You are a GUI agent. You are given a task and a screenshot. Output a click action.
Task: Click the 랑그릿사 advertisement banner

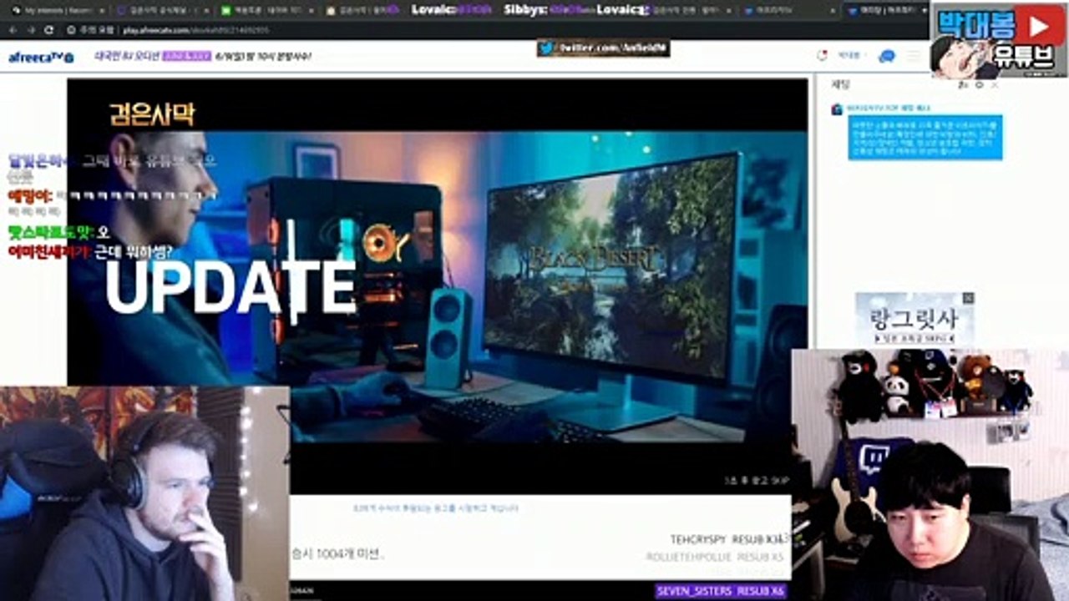click(x=914, y=320)
